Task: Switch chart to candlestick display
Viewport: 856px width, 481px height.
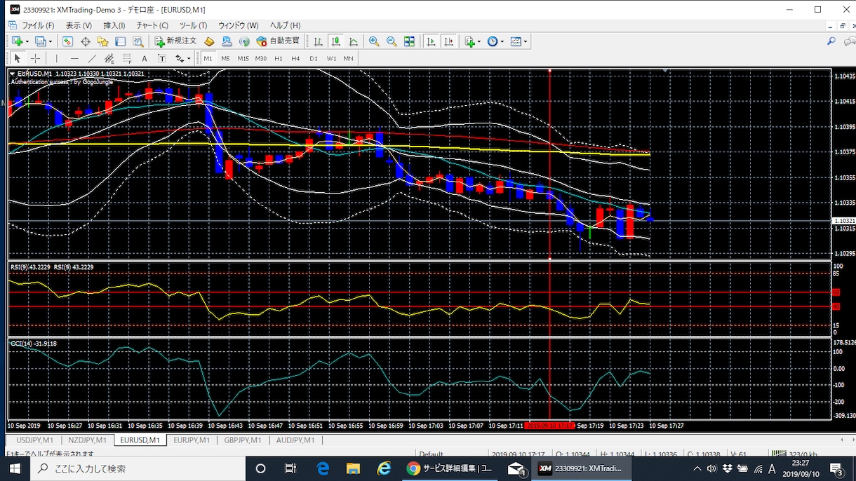Action: point(336,41)
